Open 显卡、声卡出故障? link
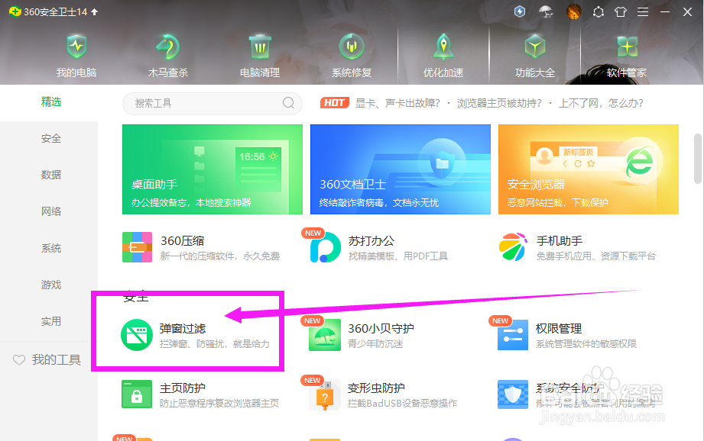This screenshot has width=704, height=441. click(397, 104)
